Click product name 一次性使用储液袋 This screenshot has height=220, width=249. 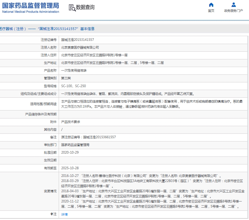(x=74, y=71)
